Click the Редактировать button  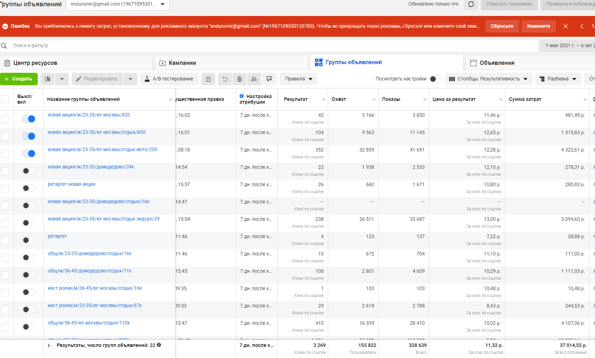(97, 79)
